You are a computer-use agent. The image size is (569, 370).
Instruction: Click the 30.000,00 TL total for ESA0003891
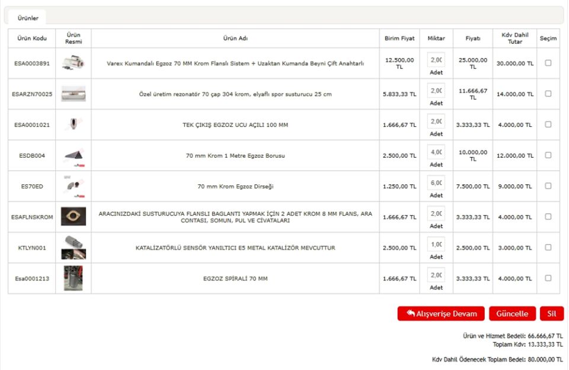point(515,63)
